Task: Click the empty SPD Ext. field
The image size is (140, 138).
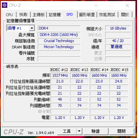Action: click(x=118, y=35)
